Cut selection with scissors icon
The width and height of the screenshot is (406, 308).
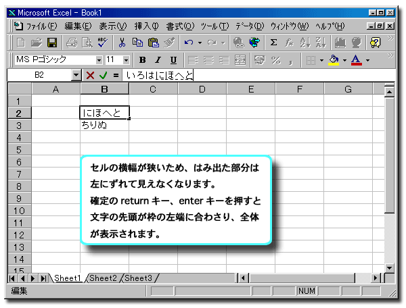point(122,43)
